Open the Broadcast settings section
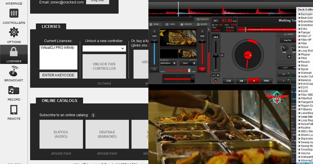Screen dimensions: 313x164 [x=14, y=74]
